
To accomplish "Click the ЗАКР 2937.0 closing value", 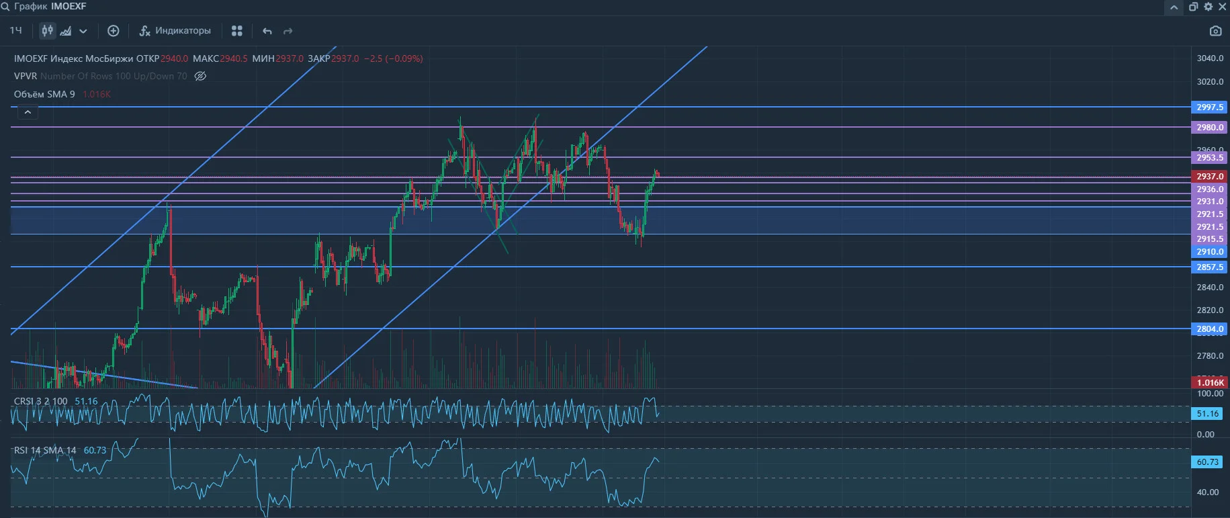I will [x=333, y=58].
